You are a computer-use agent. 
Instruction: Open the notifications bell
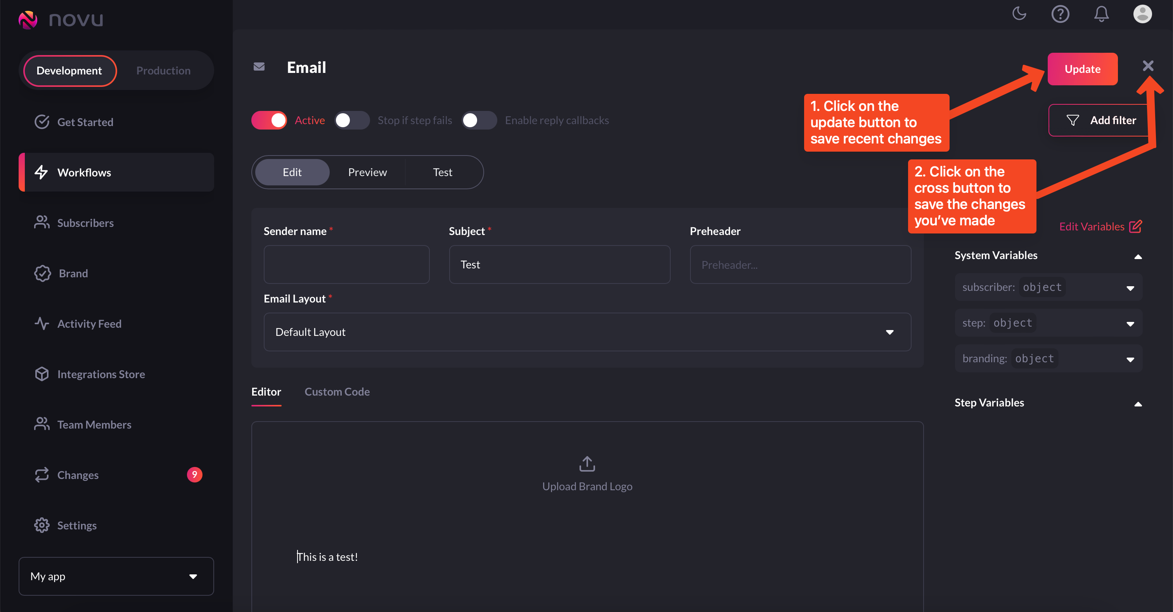(1101, 14)
